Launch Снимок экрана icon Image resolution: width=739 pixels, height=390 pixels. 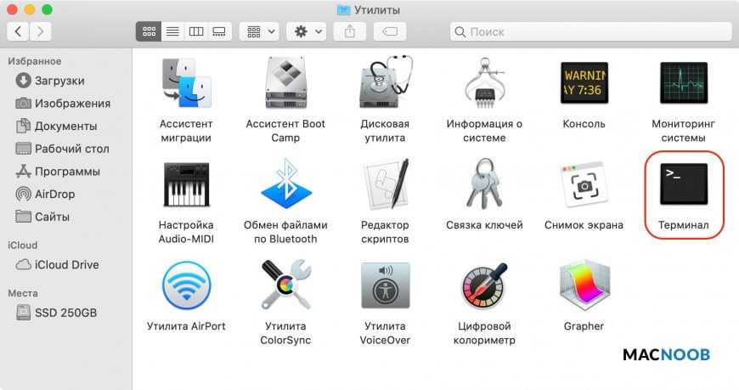pos(584,185)
